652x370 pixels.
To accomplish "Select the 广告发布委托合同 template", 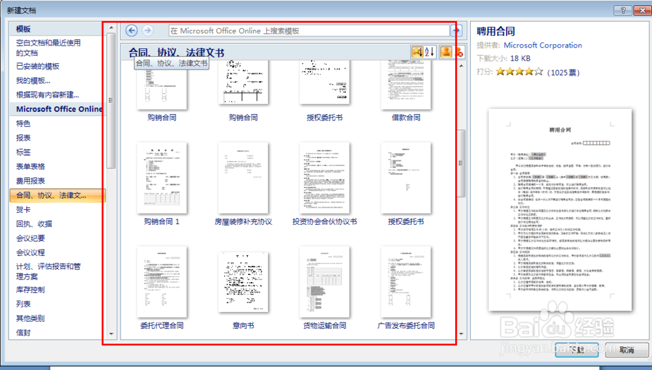I will coord(406,282).
